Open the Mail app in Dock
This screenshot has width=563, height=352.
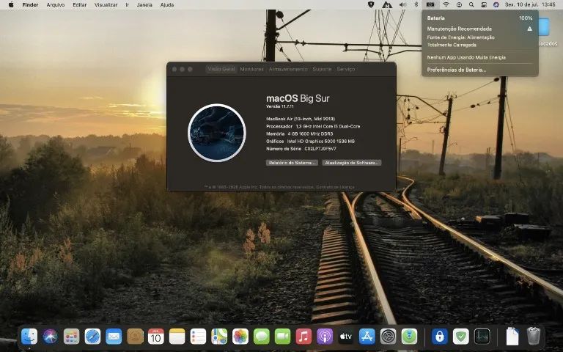[114, 337]
